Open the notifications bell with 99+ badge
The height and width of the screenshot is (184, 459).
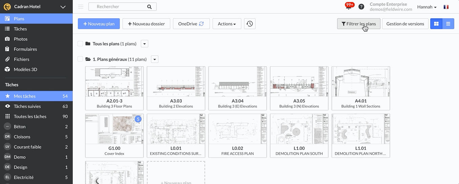(x=349, y=6)
